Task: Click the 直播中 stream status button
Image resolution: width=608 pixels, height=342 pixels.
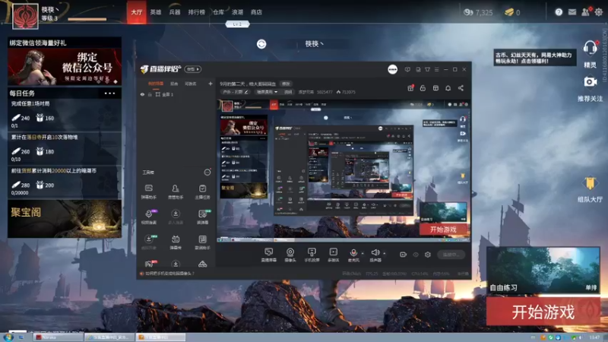Action: 451,255
